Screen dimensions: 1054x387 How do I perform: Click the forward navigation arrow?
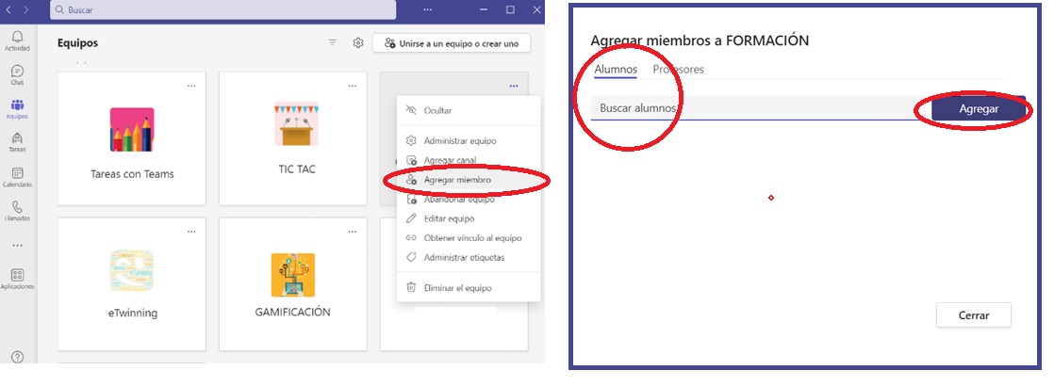click(25, 9)
